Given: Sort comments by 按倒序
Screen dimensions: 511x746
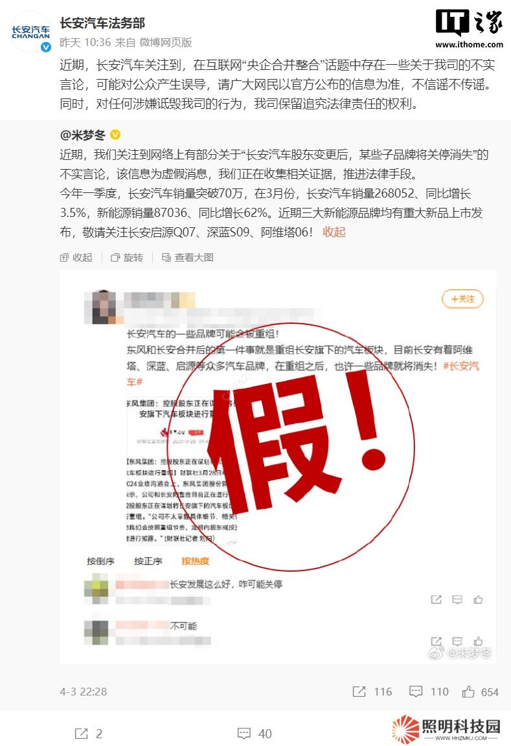Looking at the screenshot, I should (x=100, y=561).
